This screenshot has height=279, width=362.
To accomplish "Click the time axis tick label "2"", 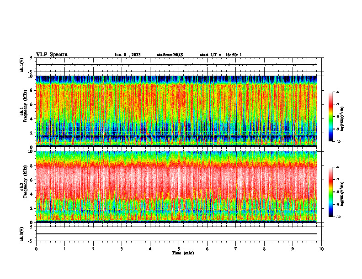I will point(93,249).
